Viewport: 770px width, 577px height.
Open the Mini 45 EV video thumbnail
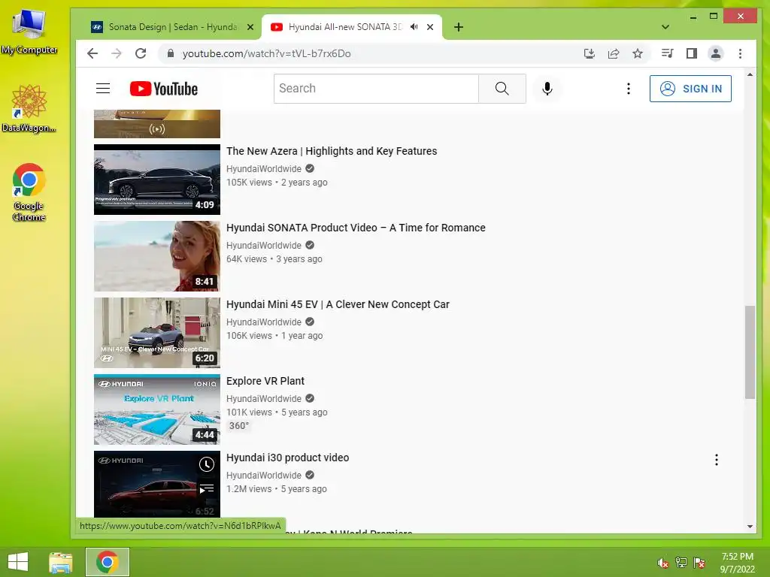point(157,333)
